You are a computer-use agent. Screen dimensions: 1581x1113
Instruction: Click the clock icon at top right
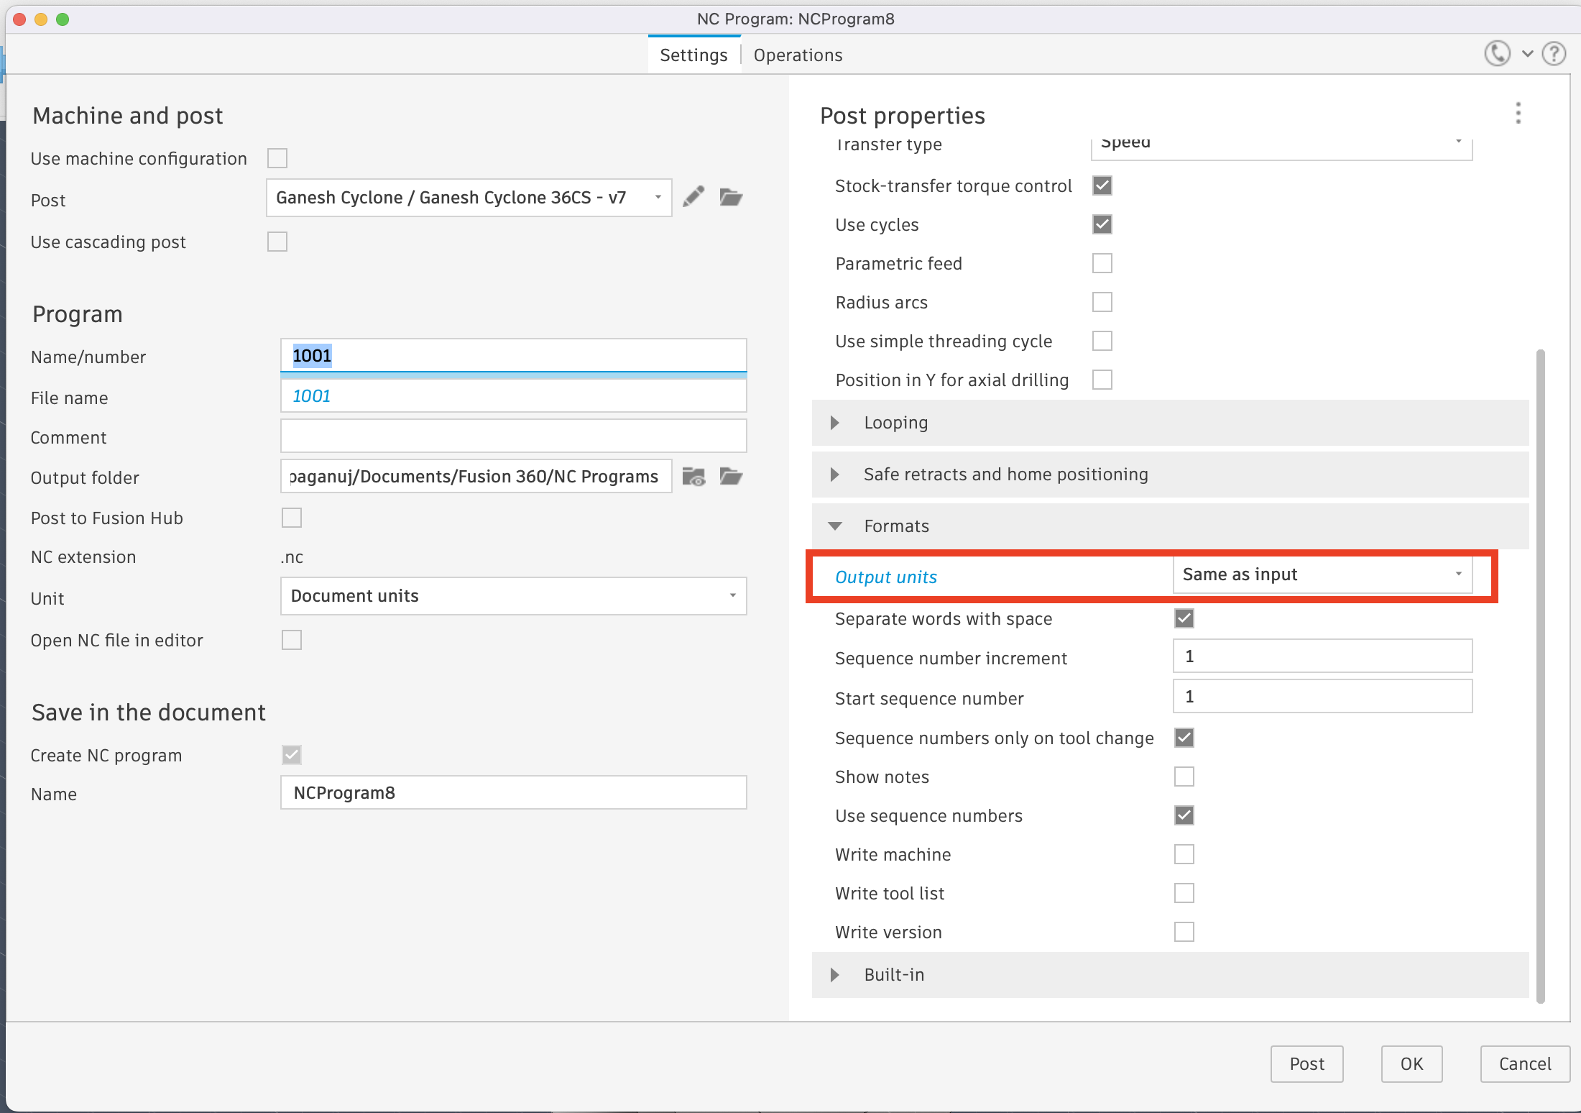(1497, 54)
